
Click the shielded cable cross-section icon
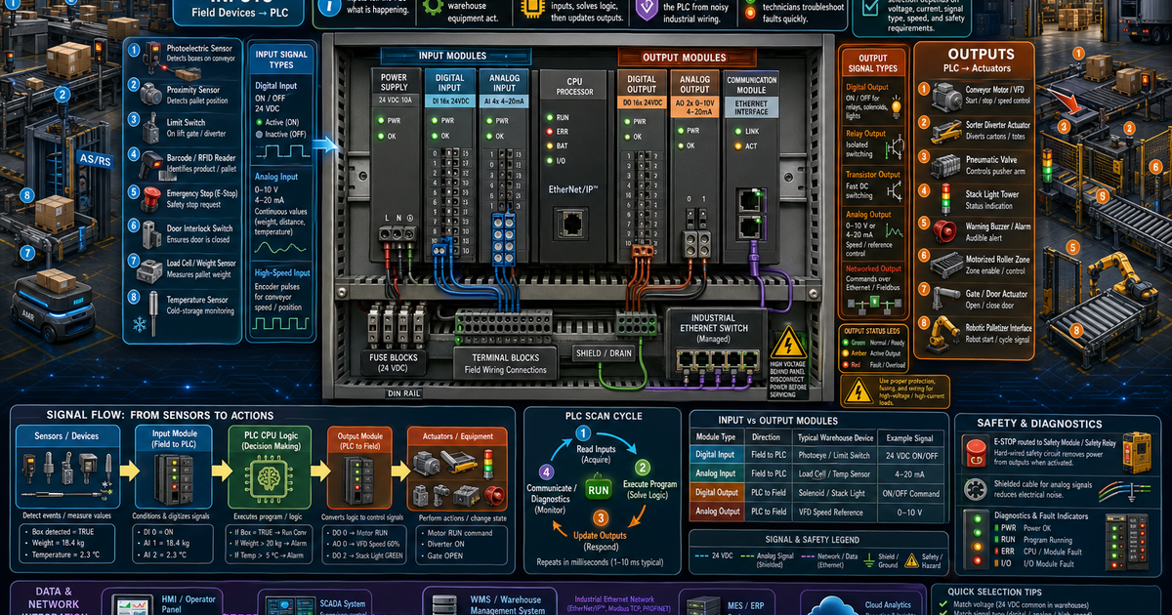976,489
